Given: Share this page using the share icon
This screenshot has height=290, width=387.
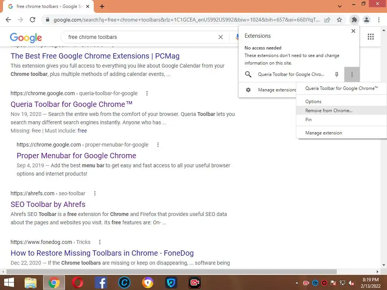Looking at the screenshot, I should click(327, 20).
